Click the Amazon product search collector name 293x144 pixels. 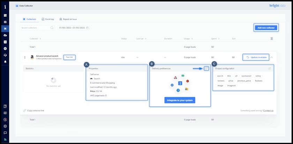[47, 56]
